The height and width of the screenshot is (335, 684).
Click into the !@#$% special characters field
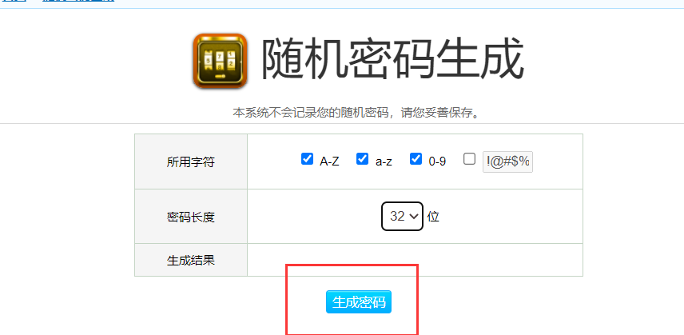[x=507, y=162]
